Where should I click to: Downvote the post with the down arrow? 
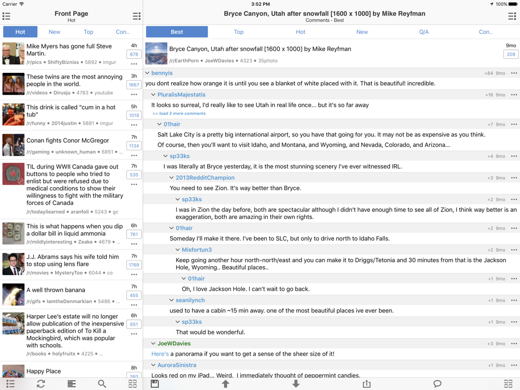pyautogui.click(x=296, y=384)
